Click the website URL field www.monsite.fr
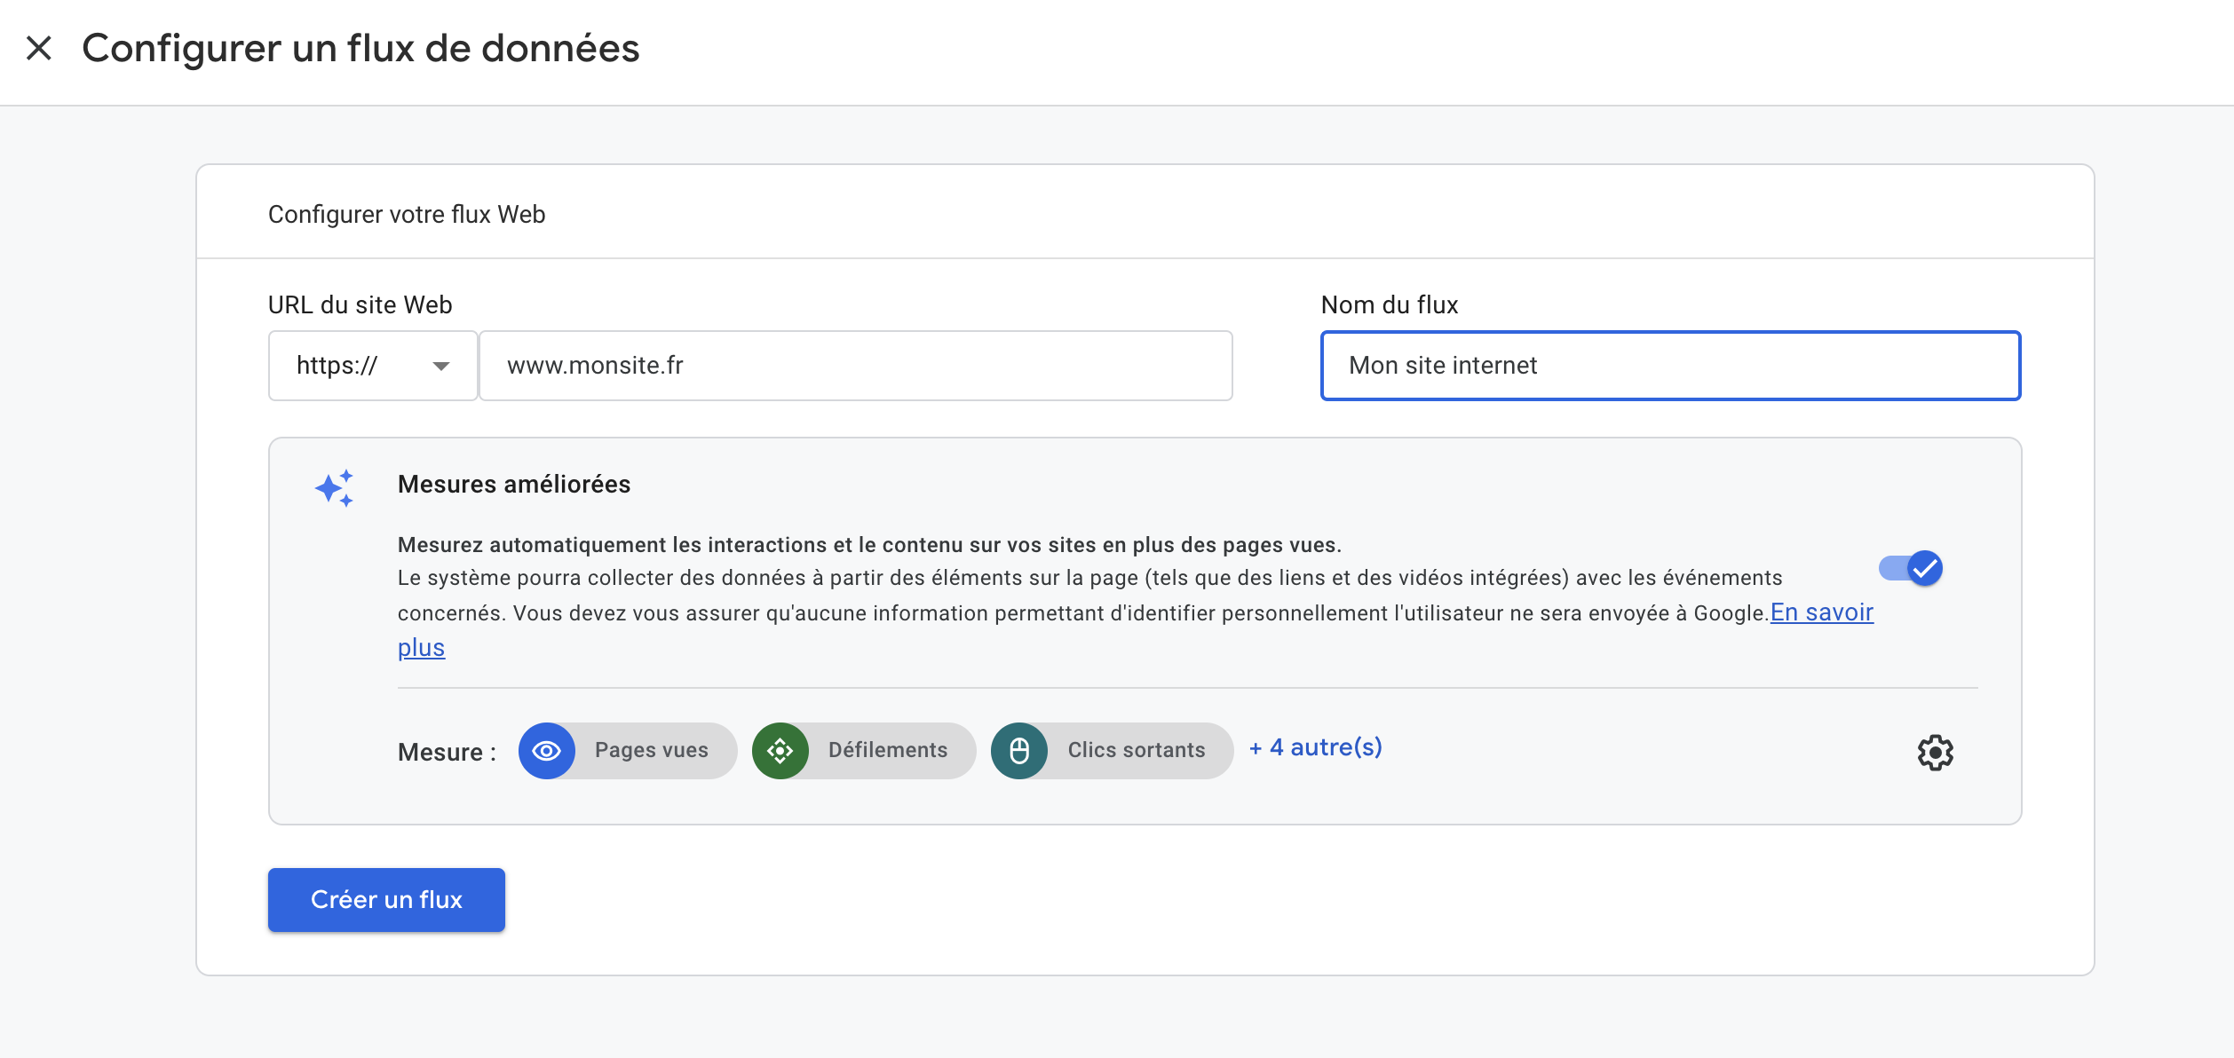Image resolution: width=2234 pixels, height=1058 pixels. click(x=856, y=366)
